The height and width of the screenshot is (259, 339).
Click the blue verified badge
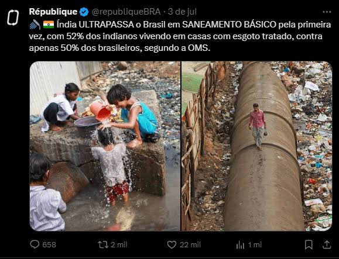(x=84, y=12)
